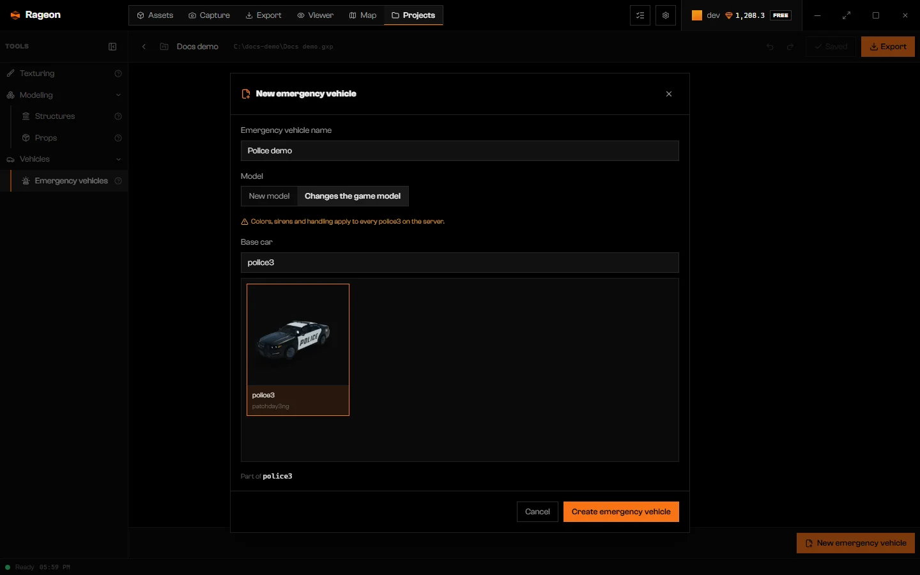Click the Emergency vehicle name input field
Image resolution: width=920 pixels, height=575 pixels.
click(460, 151)
